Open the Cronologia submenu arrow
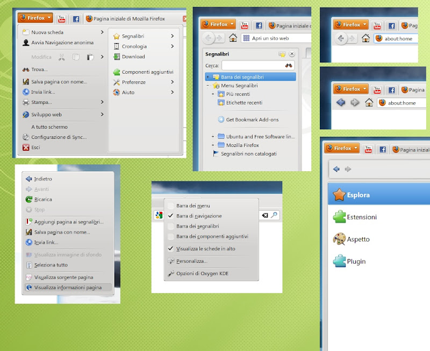430x351 pixels. click(172, 46)
